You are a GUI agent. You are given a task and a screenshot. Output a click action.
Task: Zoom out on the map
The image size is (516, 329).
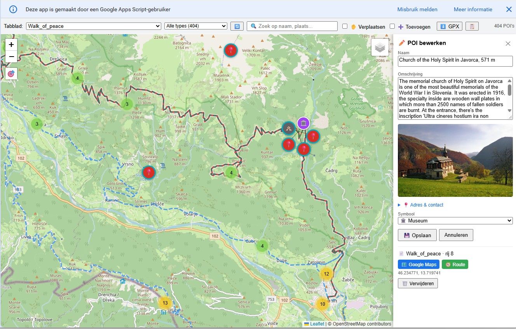pyautogui.click(x=11, y=57)
